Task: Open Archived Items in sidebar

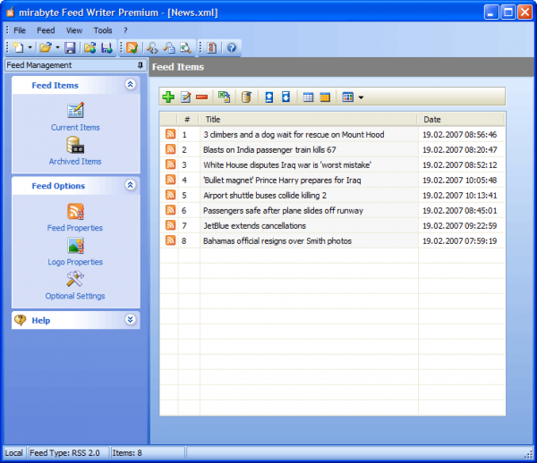Action: [x=75, y=151]
